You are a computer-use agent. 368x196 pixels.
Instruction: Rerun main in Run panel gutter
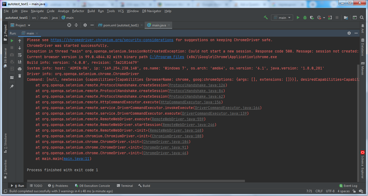point(12,41)
